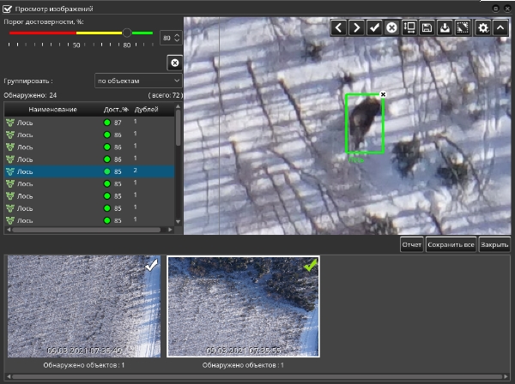Click the confidence threshold slider handle
This screenshot has width=515, height=384.
[x=127, y=33]
